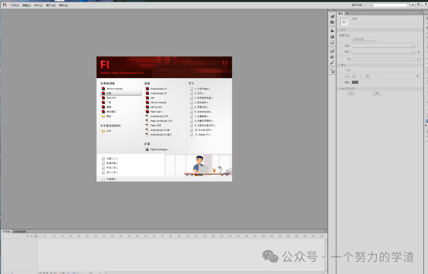This screenshot has height=274, width=428.
Task: Open the 11. Adobe TV link
Action: pyautogui.click(x=202, y=135)
